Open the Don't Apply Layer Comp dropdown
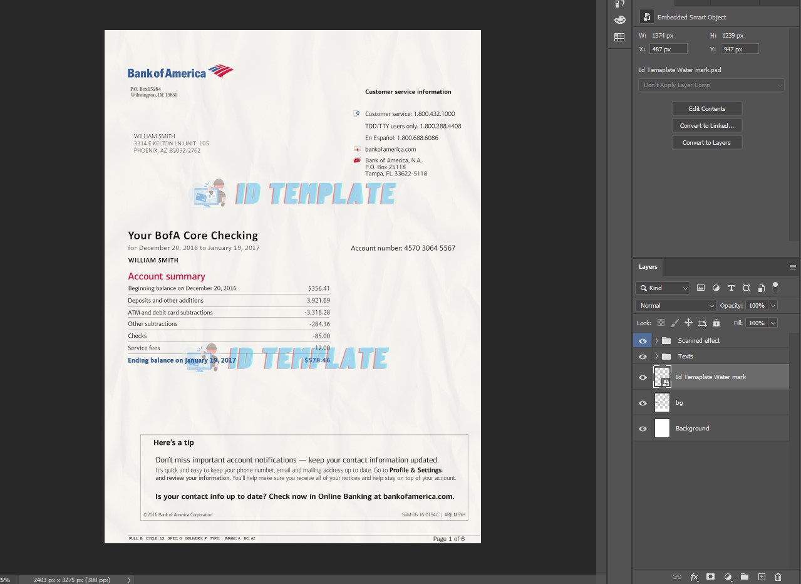801x584 pixels. pos(711,85)
